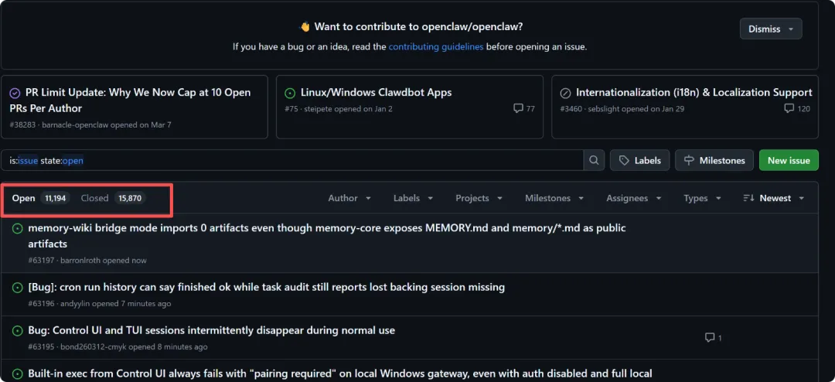
Task: Click the comment icon on Internationalization card
Action: (789, 108)
